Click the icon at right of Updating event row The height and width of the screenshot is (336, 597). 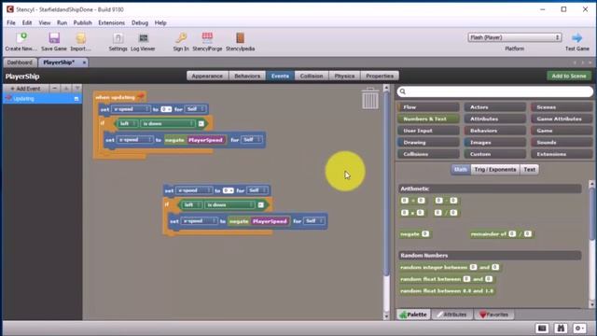(x=76, y=99)
